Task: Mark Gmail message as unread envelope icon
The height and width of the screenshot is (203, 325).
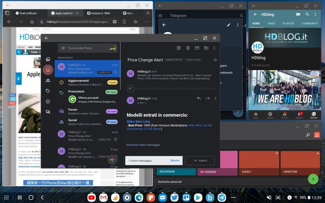Action: tap(197, 48)
